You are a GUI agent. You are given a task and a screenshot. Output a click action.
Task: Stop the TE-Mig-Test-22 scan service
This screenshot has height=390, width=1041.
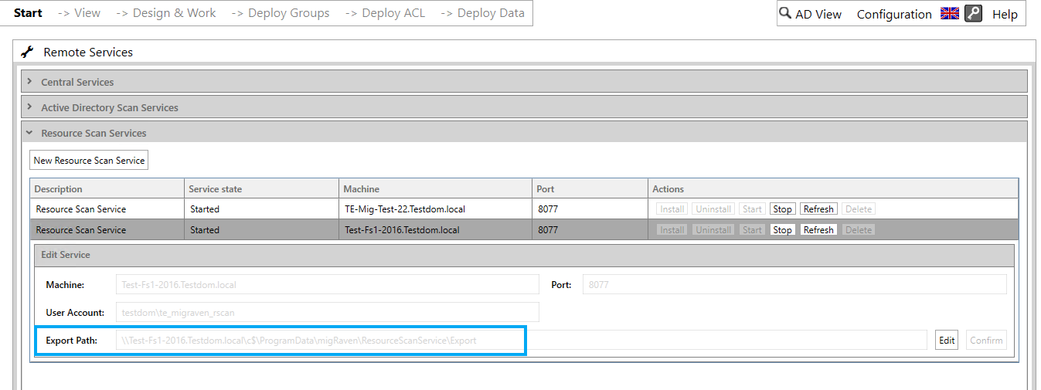(x=782, y=209)
